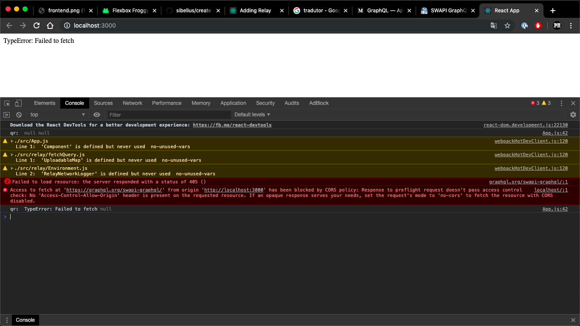Screen dimensions: 580x326
Task: Click the Google Translate icon in address bar
Action: coord(493,25)
